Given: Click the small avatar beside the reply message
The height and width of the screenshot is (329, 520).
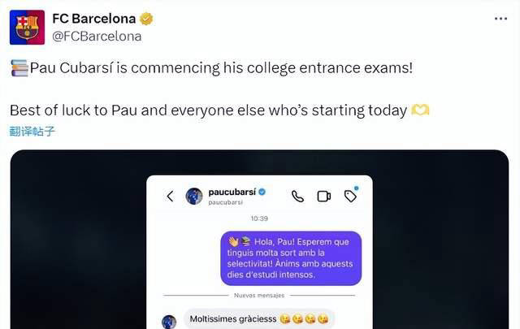Looking at the screenshot, I should point(169,322).
